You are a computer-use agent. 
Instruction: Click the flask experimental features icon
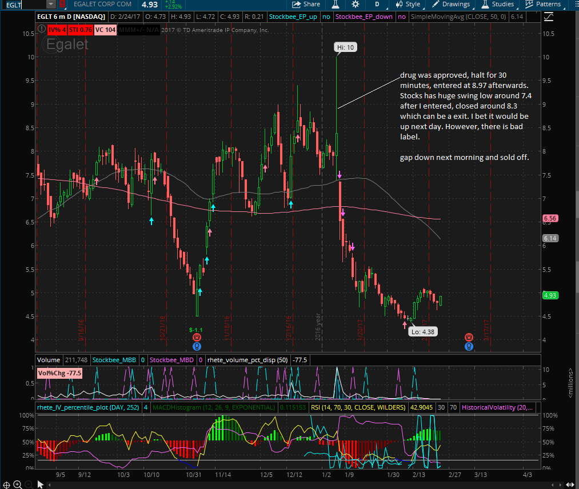coord(336,4)
